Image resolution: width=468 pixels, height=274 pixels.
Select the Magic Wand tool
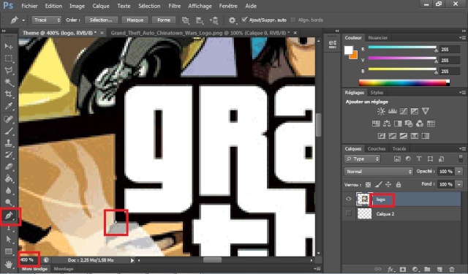[9, 83]
